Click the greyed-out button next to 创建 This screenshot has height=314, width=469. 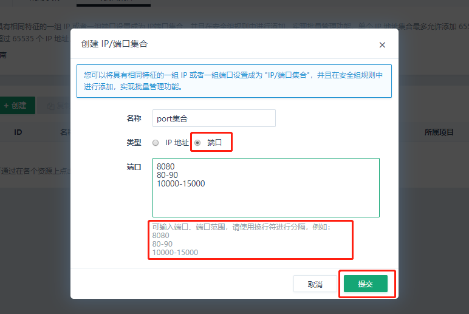[x=55, y=106]
